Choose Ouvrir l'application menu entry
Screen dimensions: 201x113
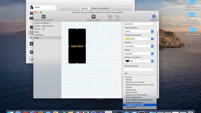tap(140, 97)
